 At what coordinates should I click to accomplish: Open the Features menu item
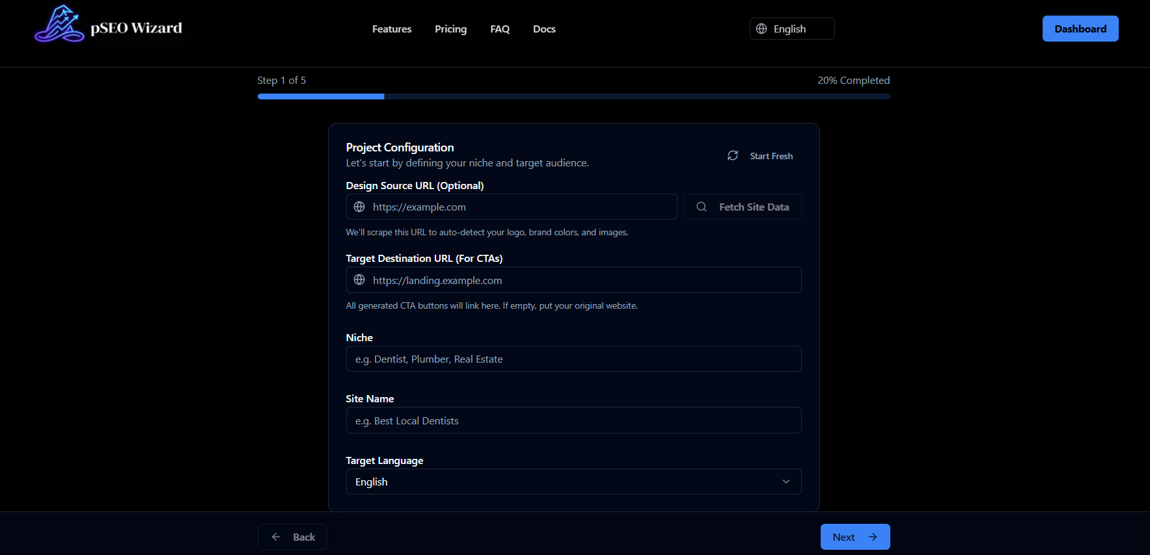click(x=392, y=29)
